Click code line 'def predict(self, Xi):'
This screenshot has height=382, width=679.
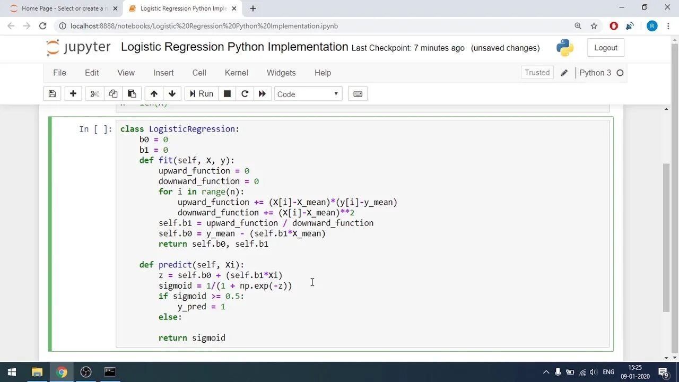tap(191, 265)
